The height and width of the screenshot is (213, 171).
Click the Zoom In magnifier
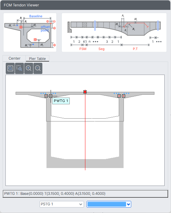point(29,68)
